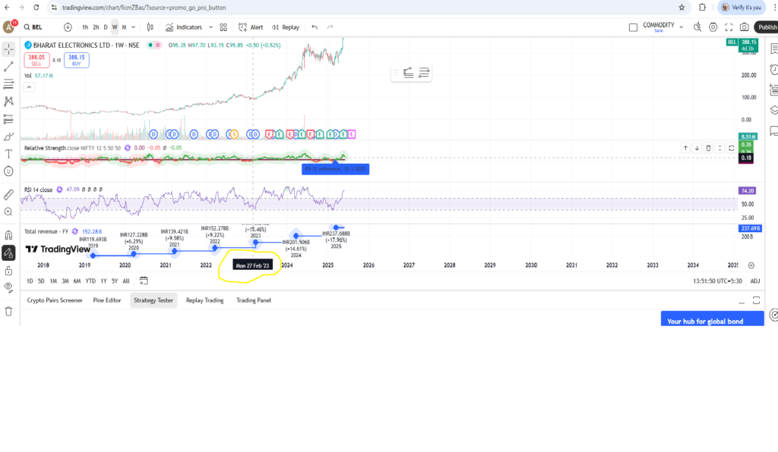Maximize the Relative Strength pane
778x452 pixels.
click(732, 148)
